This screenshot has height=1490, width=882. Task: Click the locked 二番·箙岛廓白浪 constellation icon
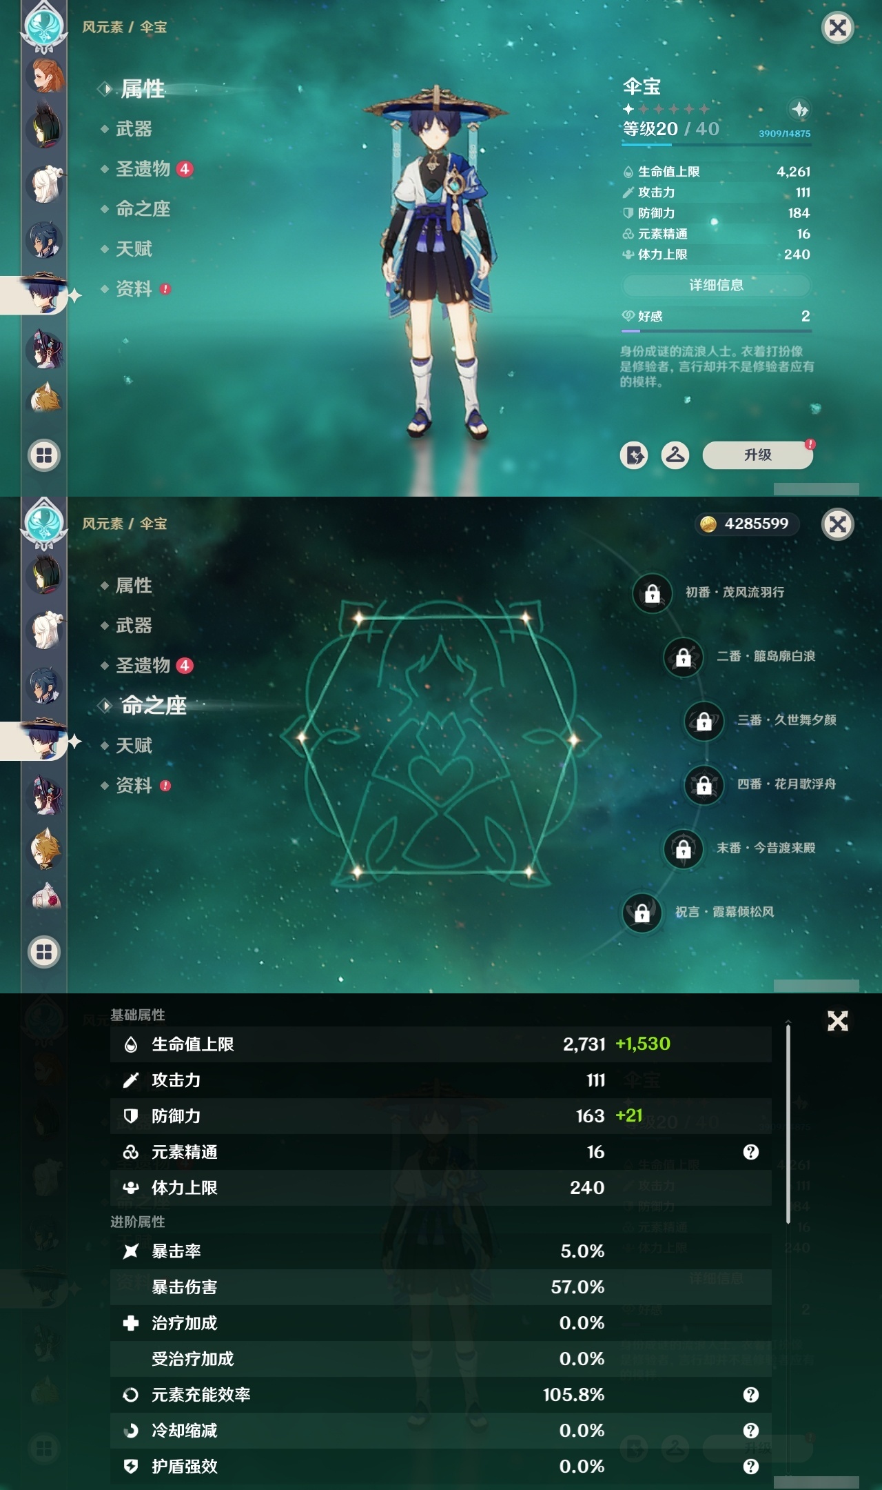click(683, 657)
